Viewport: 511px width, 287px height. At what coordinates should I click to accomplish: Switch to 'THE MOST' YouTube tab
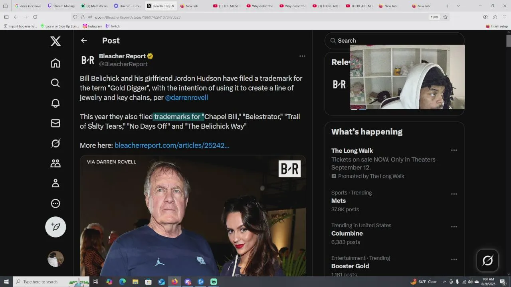pos(226,6)
